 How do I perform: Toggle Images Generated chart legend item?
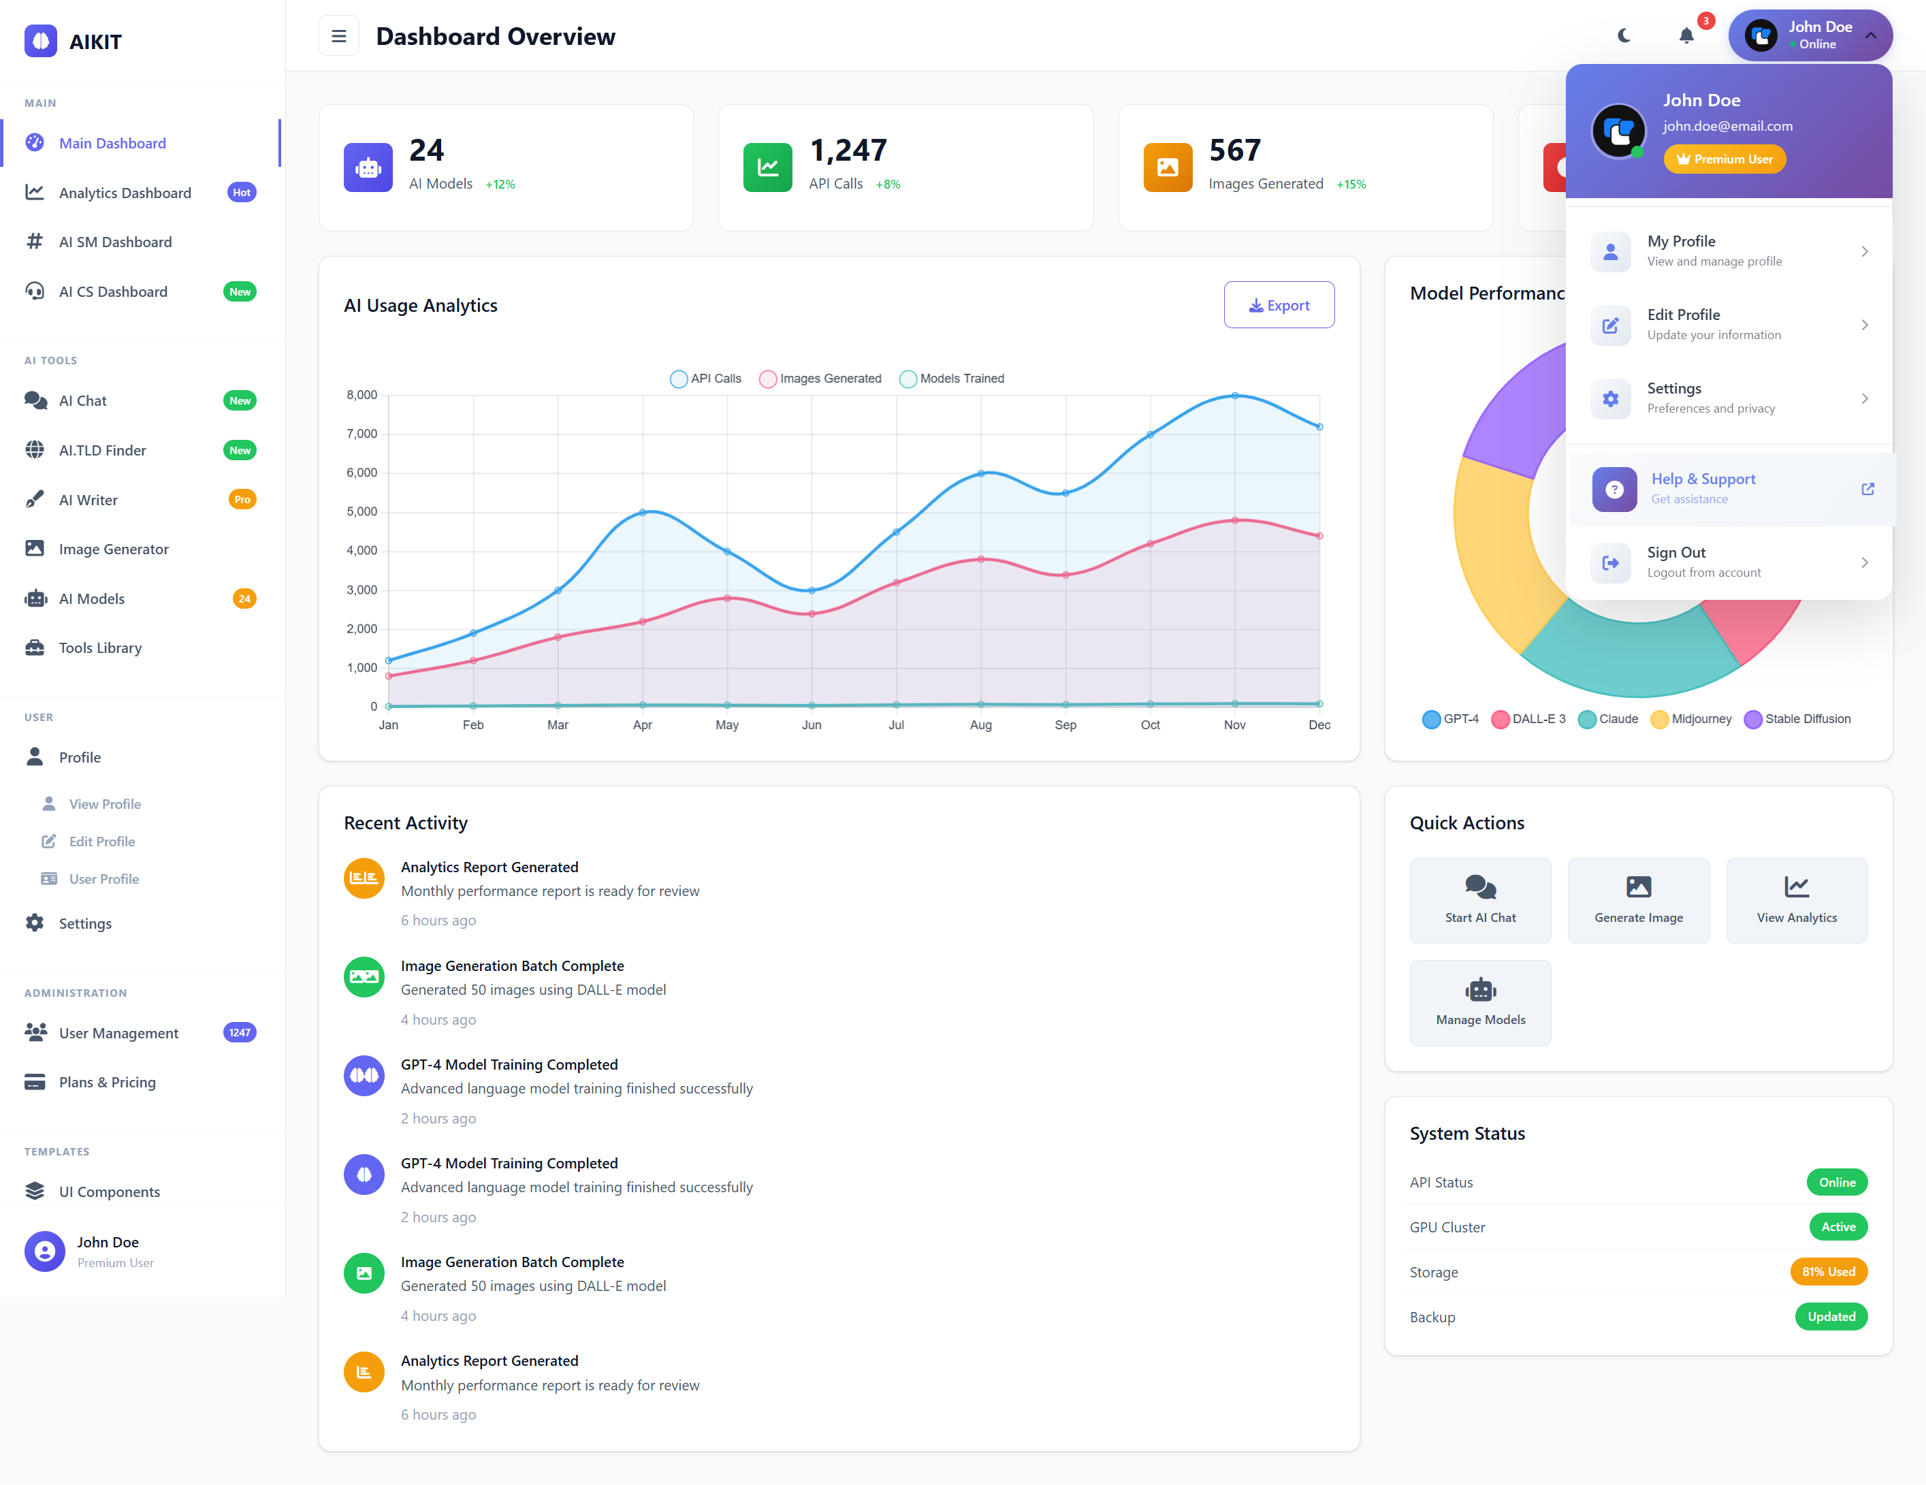pos(820,379)
